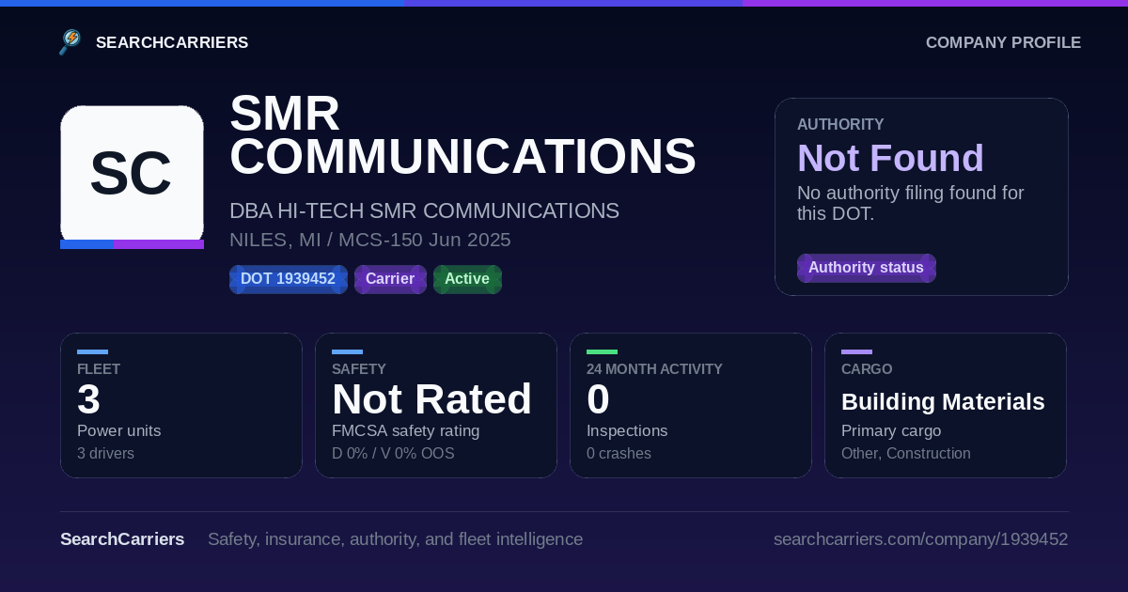Select the 24 MONTH ACTIVITY heading
The height and width of the screenshot is (592, 1128).
click(654, 369)
